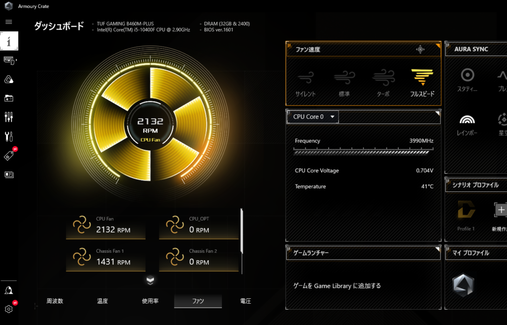Open the Scenario Profiles sliders sidebar icon
507x325 pixels.
click(x=9, y=117)
